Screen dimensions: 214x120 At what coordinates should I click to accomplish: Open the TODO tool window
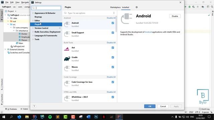tap(24, 109)
